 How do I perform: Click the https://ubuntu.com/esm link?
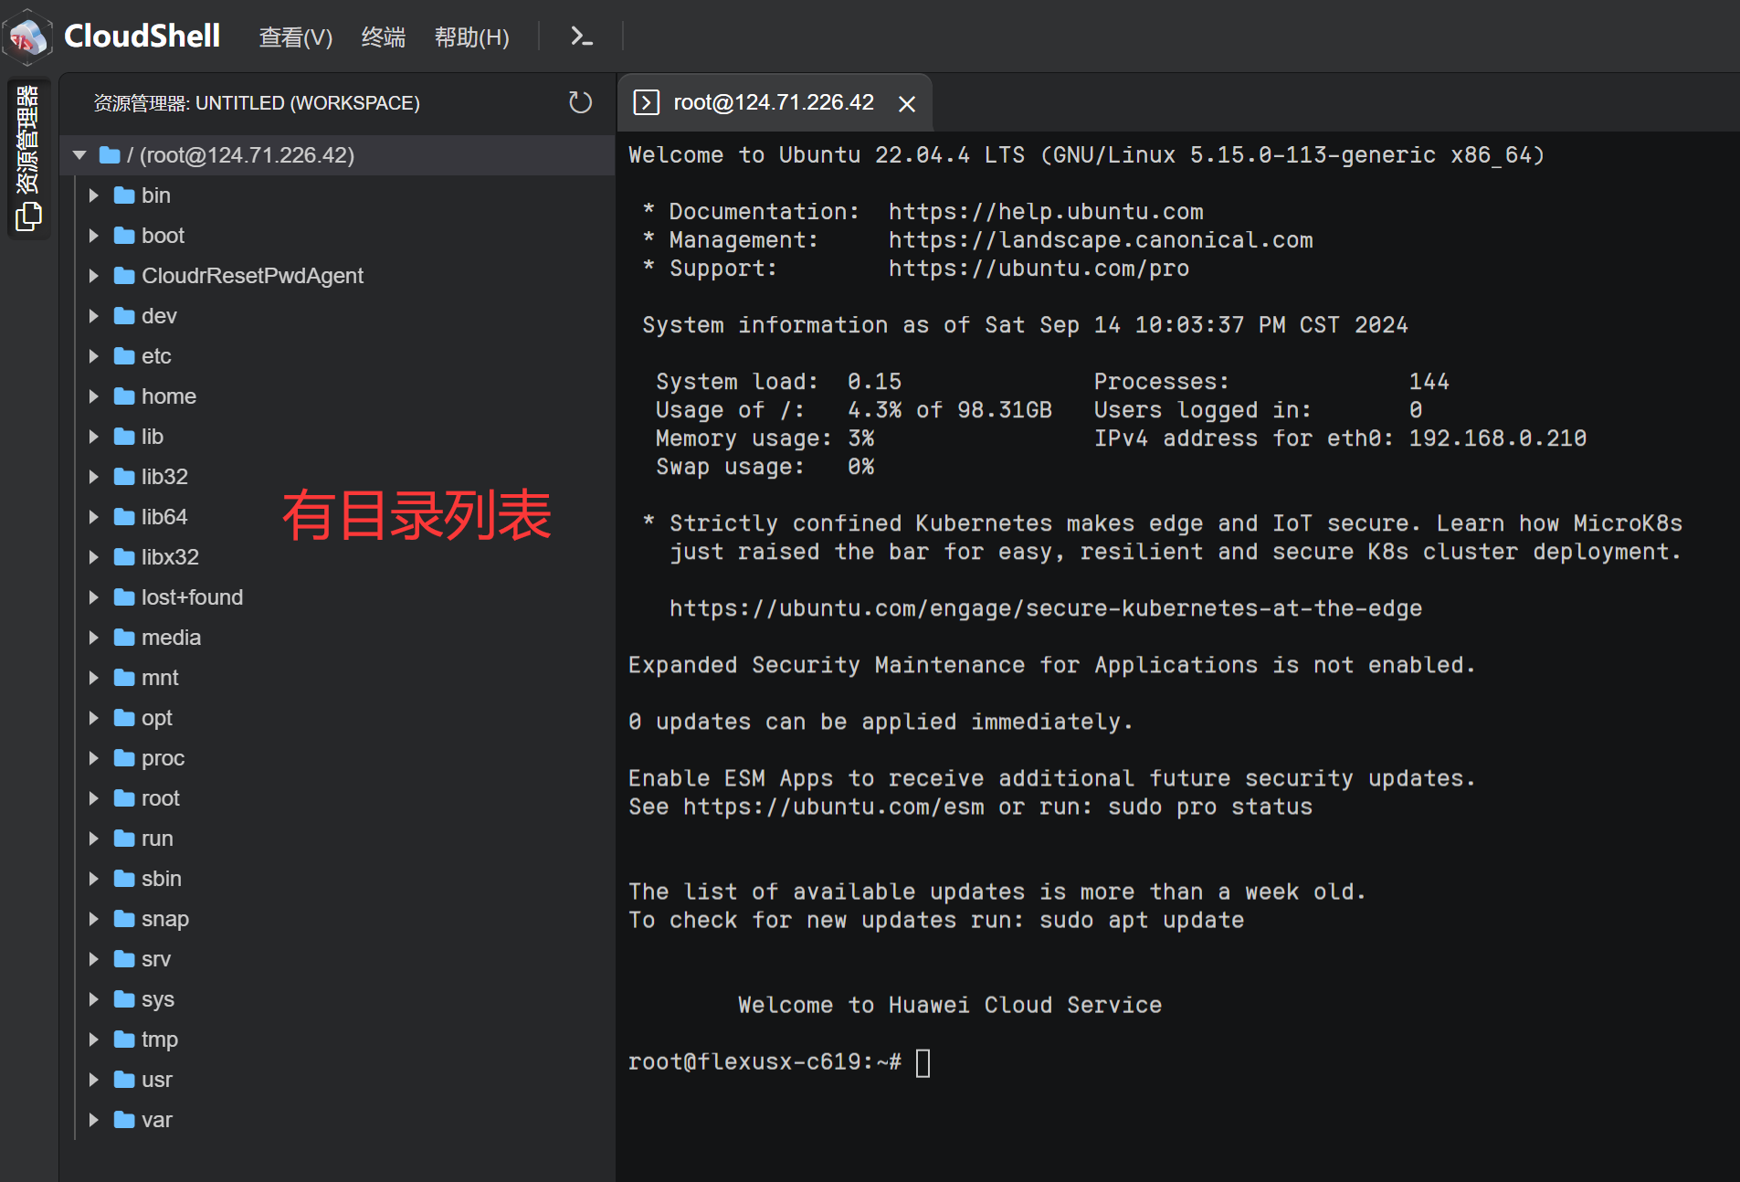tap(834, 807)
